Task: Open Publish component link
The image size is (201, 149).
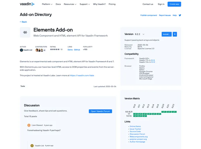Action: pyautogui.click(x=149, y=15)
